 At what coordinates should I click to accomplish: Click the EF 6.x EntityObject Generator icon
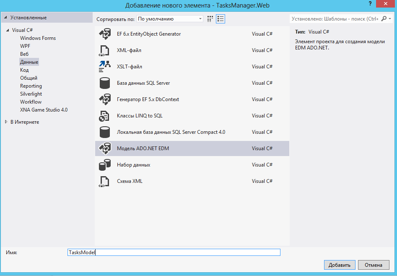105,34
